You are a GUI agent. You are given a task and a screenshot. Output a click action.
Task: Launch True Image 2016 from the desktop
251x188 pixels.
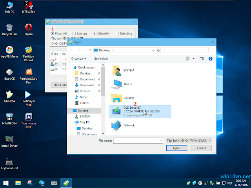(29, 121)
